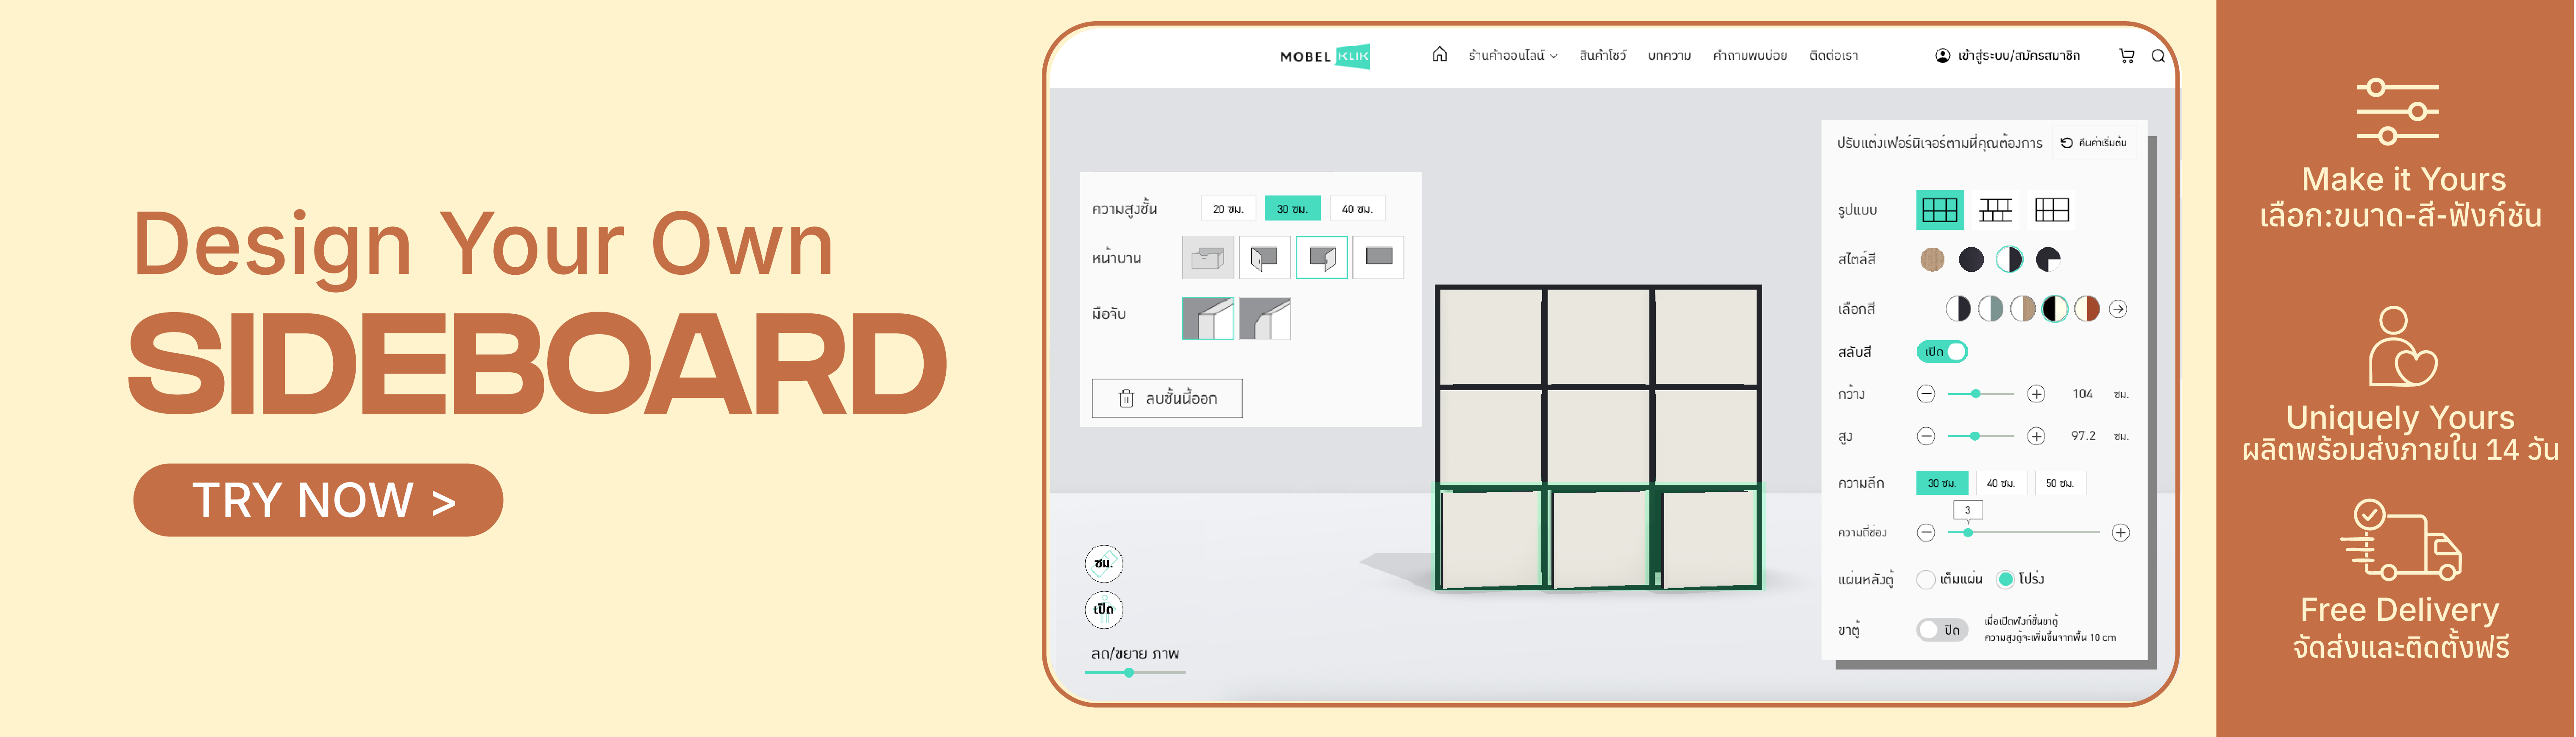Click the reset icon beside คืนค่าเริ่มต้น
The width and height of the screenshot is (2576, 737).
click(2066, 143)
